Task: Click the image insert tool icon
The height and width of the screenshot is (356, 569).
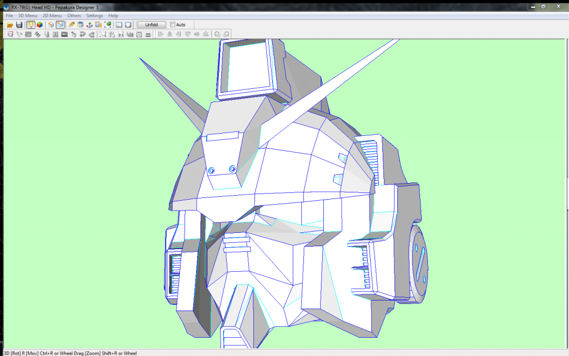Action: [x=64, y=34]
